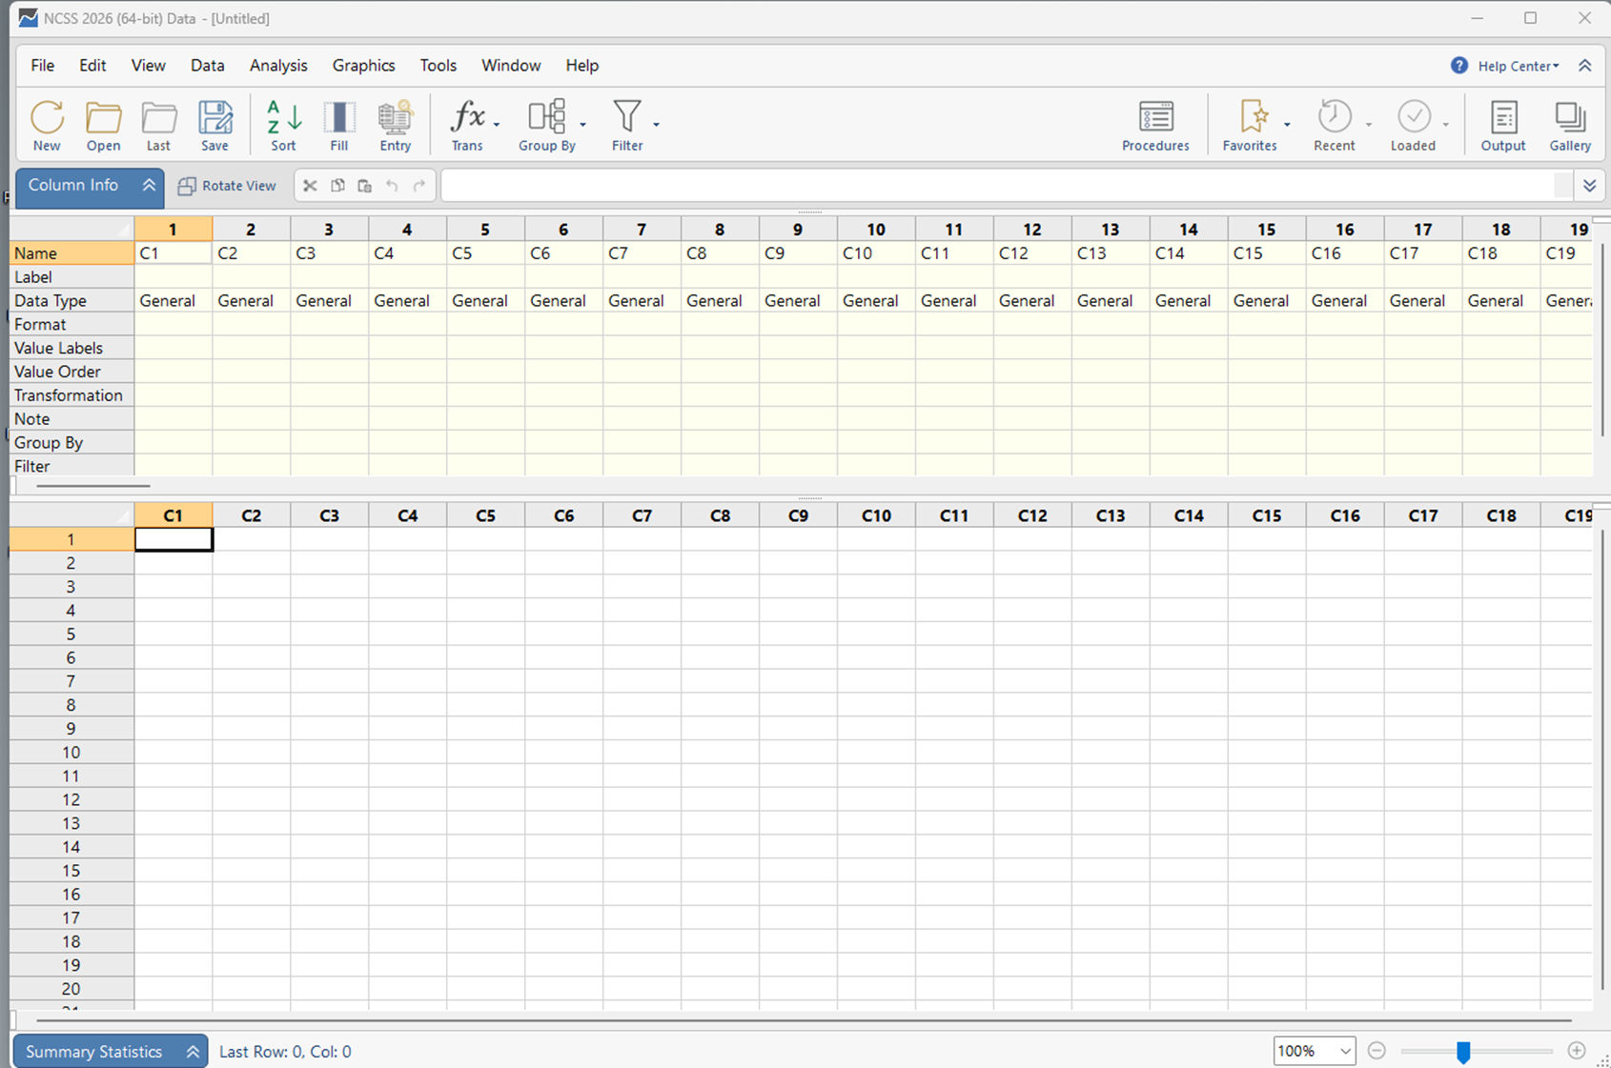The image size is (1611, 1068).
Task: Open the Fill tool
Action: tap(338, 125)
